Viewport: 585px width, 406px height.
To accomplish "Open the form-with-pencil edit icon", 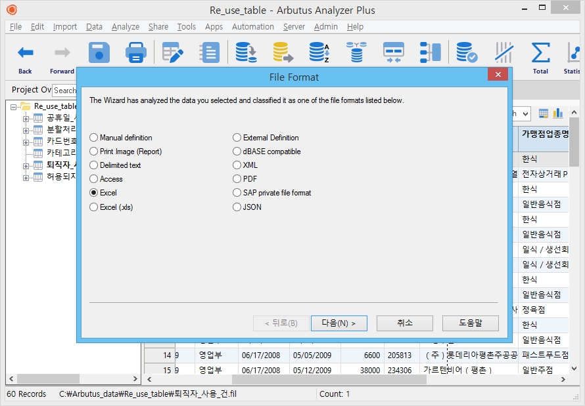I will point(172,52).
